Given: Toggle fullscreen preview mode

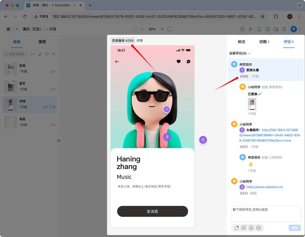Looking at the screenshot, I should coord(169,29).
